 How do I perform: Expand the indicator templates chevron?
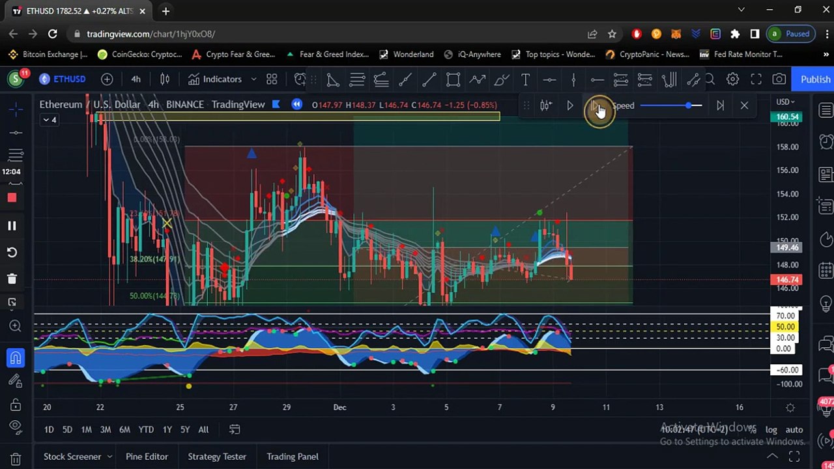(253, 79)
